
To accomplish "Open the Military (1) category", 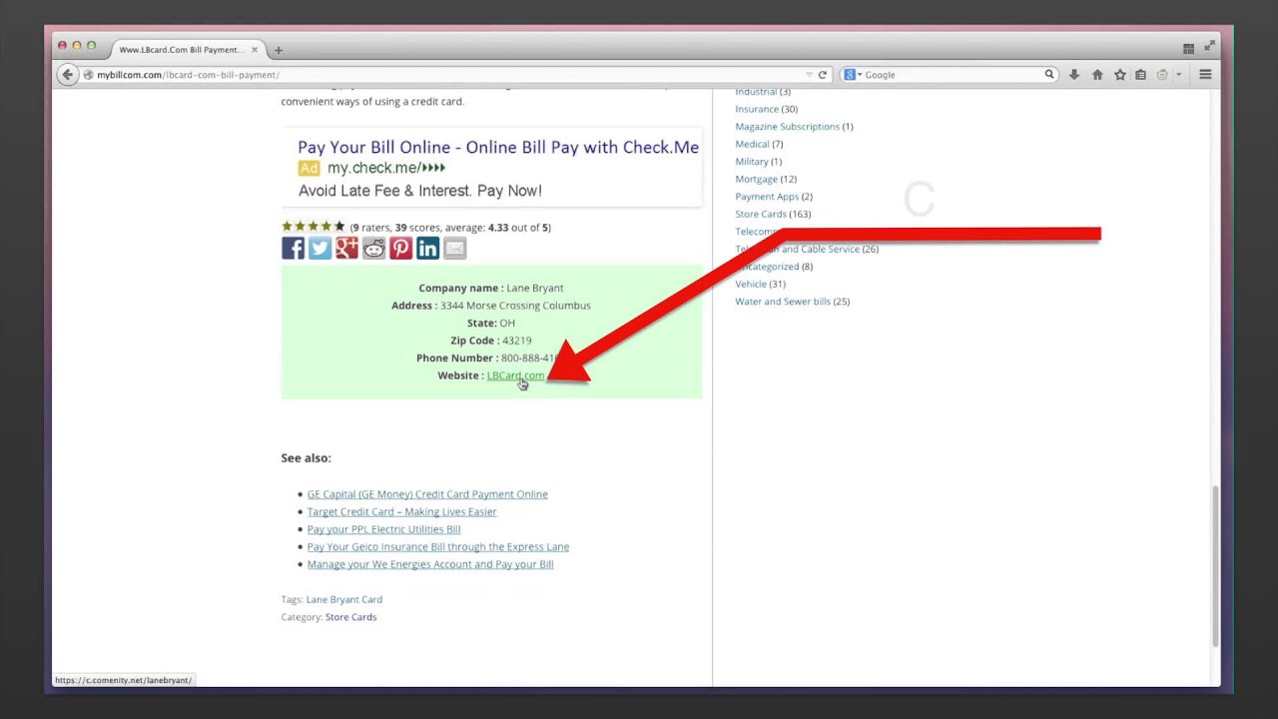I will (752, 162).
